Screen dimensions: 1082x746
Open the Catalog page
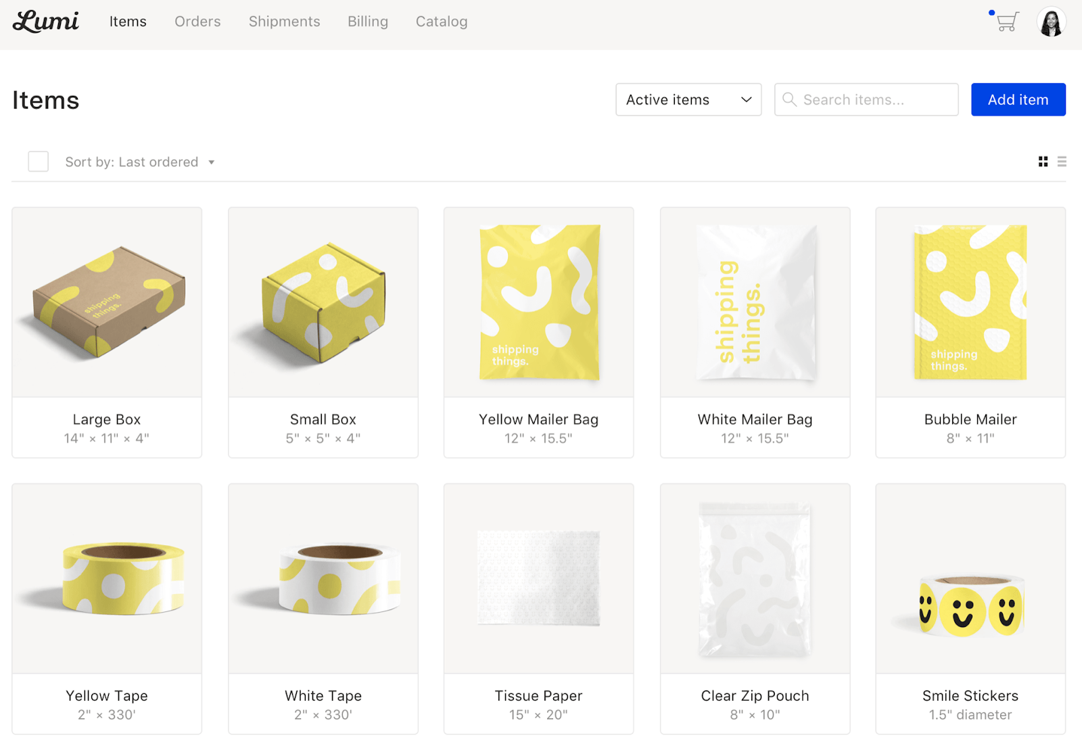(x=442, y=22)
